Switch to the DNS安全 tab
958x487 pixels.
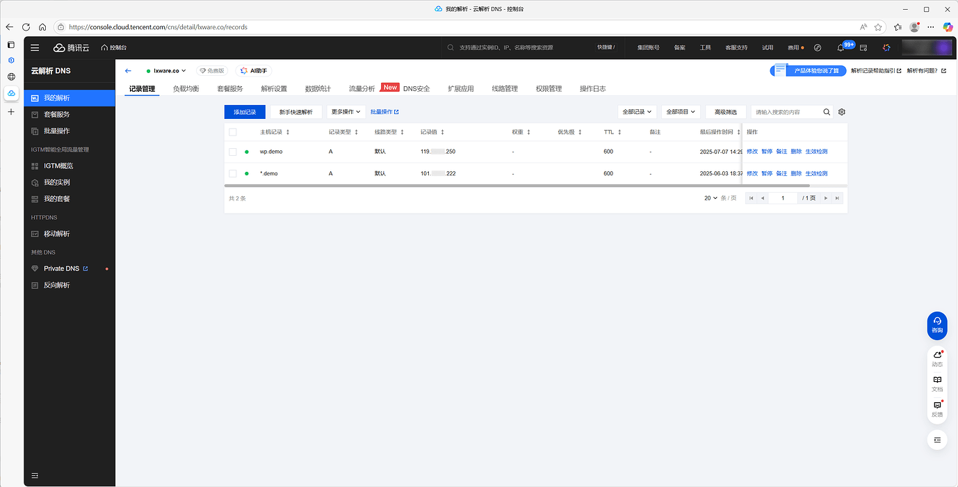click(417, 88)
